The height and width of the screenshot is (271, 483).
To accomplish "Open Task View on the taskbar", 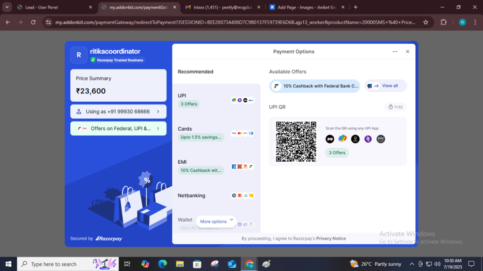I will [127, 264].
